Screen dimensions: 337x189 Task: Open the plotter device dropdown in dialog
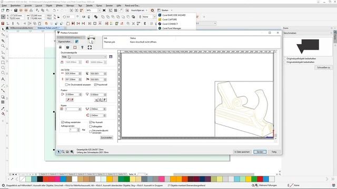[x=71, y=37]
